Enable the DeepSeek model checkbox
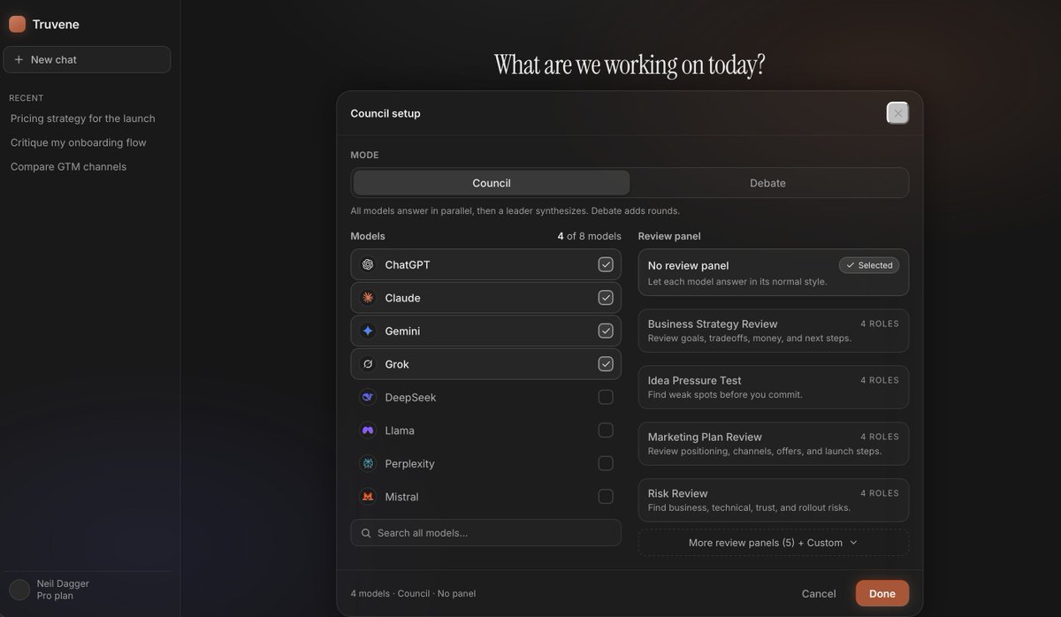Screen dimensions: 1061x617 (606, 397)
